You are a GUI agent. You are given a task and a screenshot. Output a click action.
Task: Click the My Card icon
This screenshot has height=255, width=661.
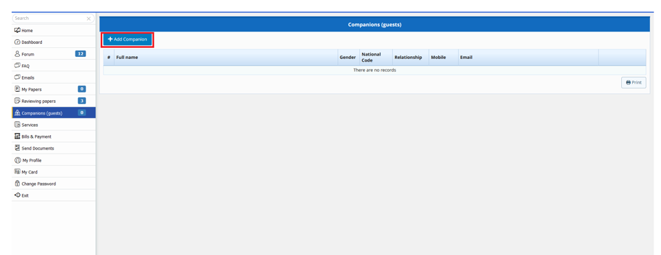point(17,172)
